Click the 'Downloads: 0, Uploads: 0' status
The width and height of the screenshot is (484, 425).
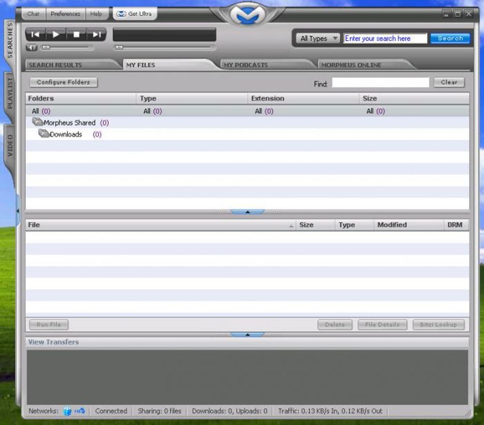(230, 411)
